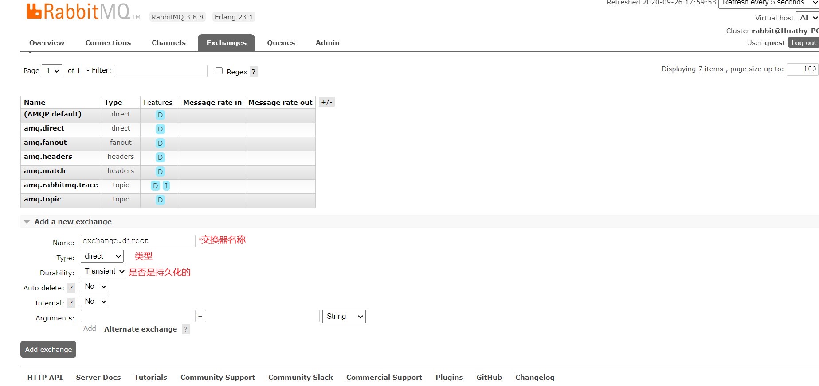Open the GitHub footer link

(489, 377)
